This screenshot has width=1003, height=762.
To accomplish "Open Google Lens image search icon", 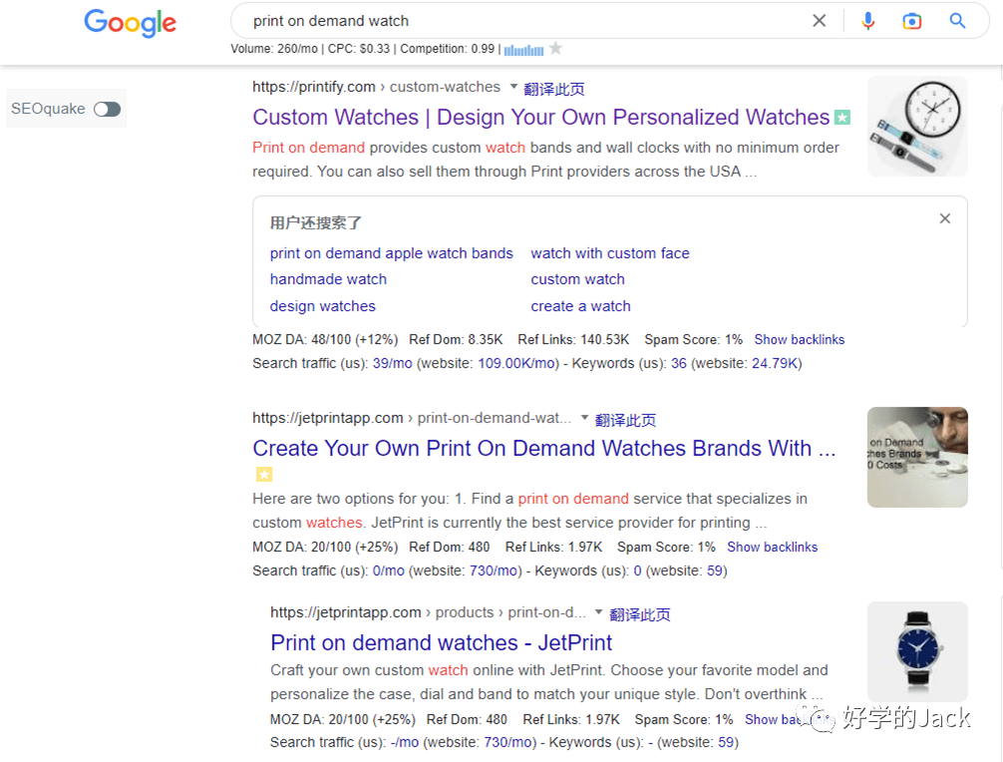I will 911,21.
